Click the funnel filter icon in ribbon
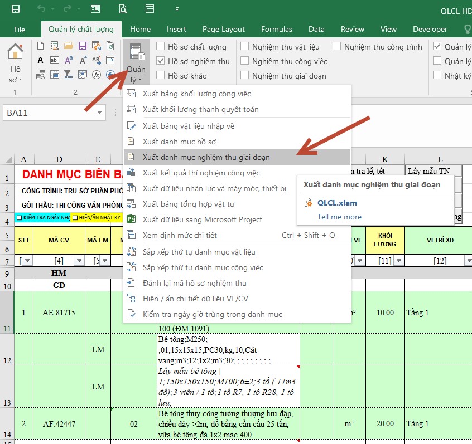Image resolution: width=472 pixels, height=444 pixels. click(68, 74)
